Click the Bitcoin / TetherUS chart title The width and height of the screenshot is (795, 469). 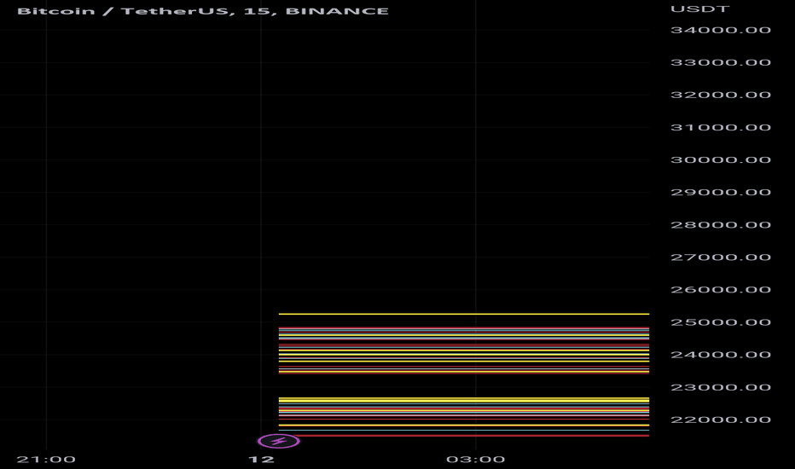[x=203, y=11]
